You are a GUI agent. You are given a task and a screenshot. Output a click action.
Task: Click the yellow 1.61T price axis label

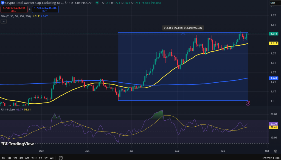click(274, 43)
